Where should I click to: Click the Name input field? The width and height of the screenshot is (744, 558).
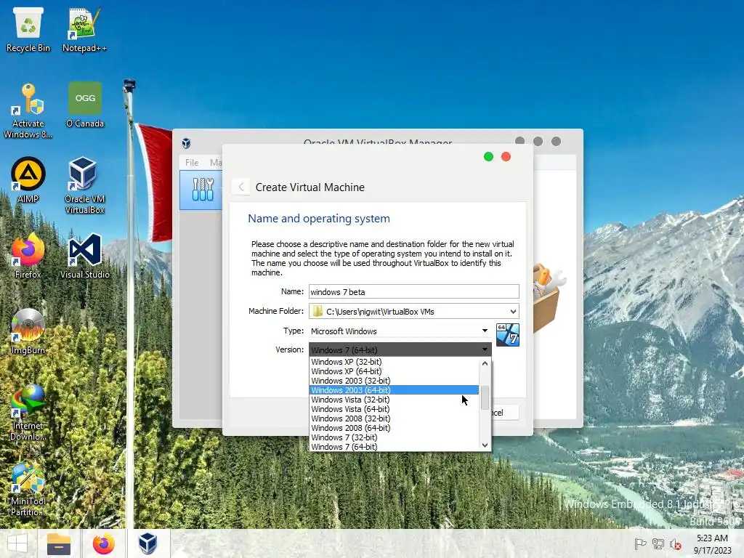[413, 291]
